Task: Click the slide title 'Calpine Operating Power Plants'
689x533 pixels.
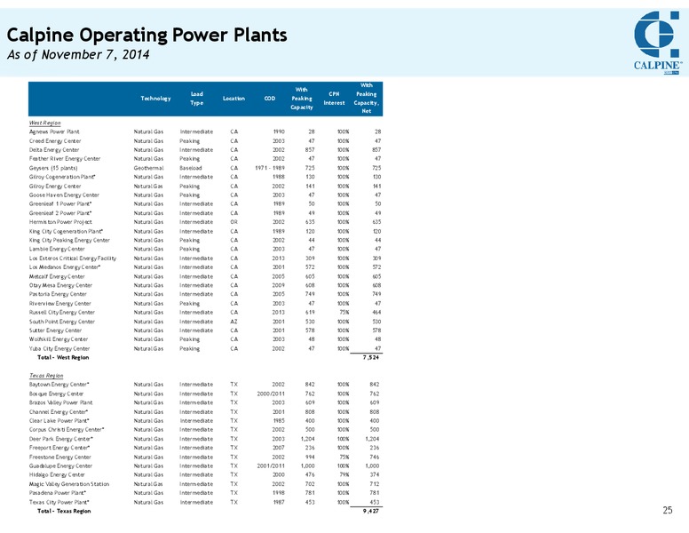Action: click(x=147, y=35)
